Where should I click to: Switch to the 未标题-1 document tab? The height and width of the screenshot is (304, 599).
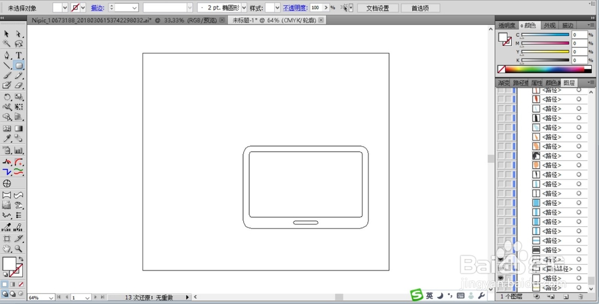pos(278,20)
